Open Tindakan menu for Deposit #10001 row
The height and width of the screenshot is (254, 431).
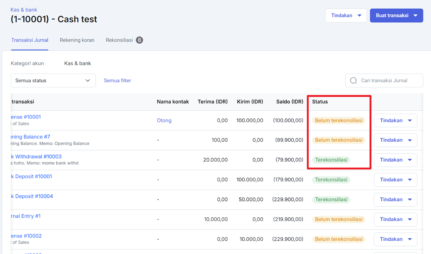[x=395, y=180]
